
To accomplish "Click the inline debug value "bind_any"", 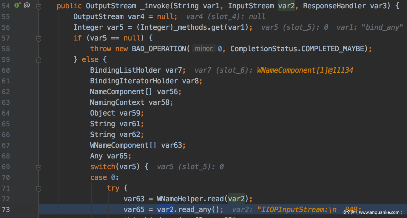I will click(x=382, y=27).
